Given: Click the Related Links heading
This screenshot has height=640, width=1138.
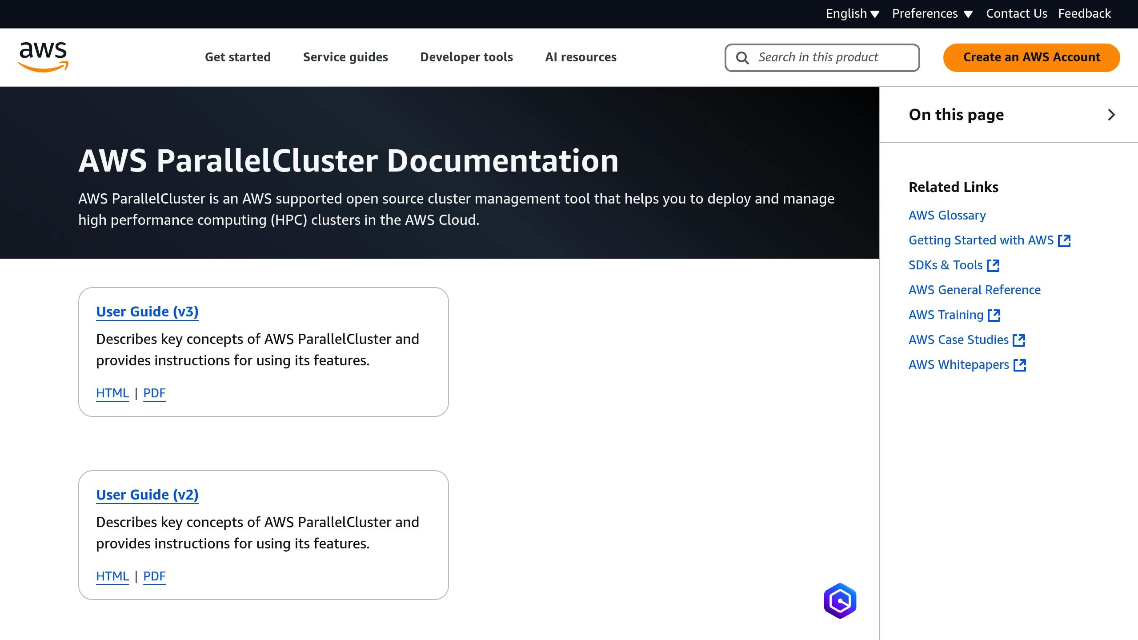Looking at the screenshot, I should [x=954, y=187].
